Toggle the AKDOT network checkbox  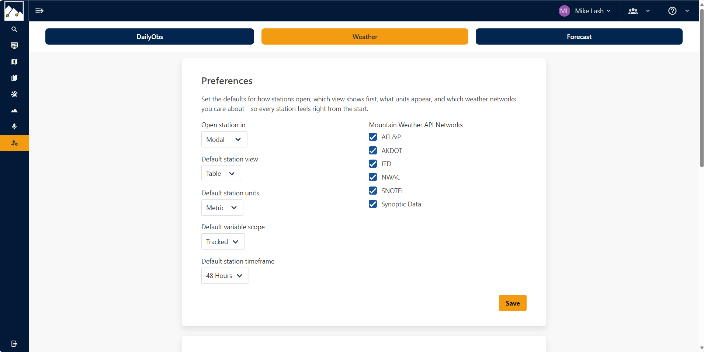point(373,150)
